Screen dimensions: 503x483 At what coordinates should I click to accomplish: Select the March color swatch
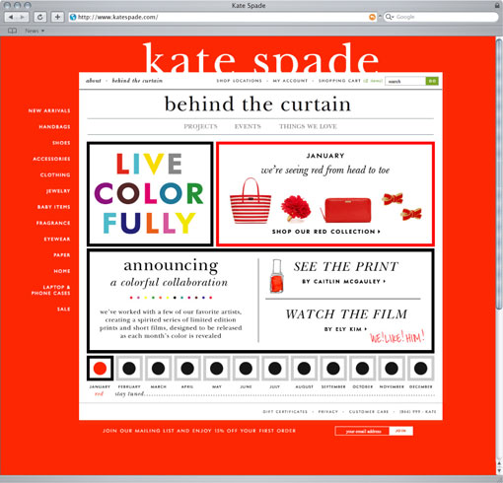click(159, 369)
